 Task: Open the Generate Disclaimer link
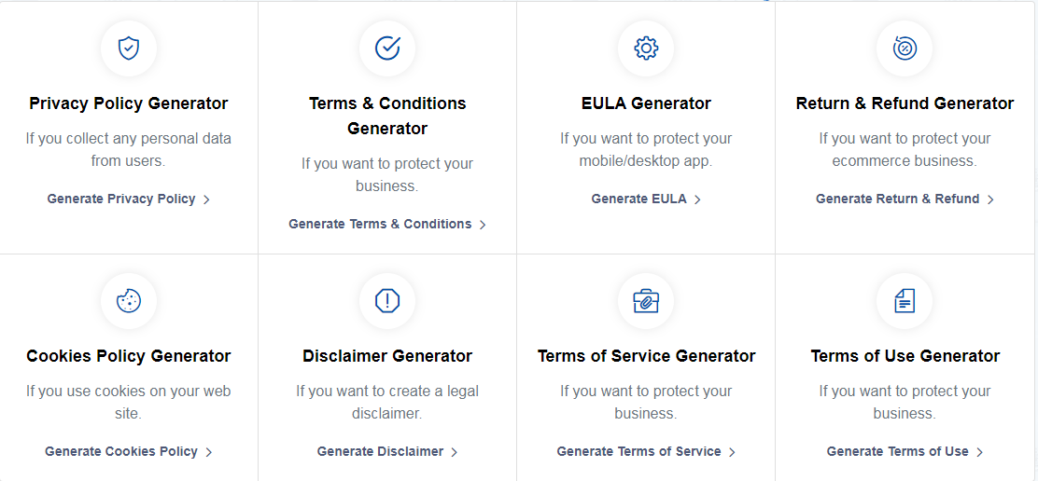(387, 452)
